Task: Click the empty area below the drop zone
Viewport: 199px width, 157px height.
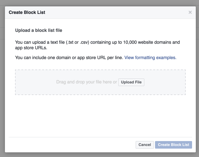Action: 100,116
